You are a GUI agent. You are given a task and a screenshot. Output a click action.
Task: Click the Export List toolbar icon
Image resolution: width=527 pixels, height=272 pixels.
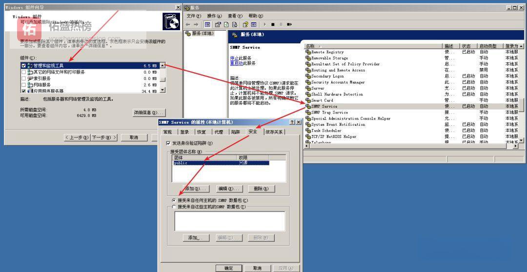[235, 24]
